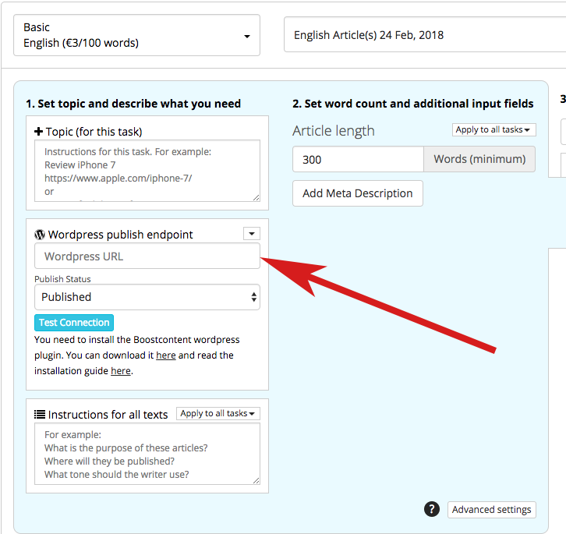Open the Basic English quality level dropdown

click(x=136, y=35)
